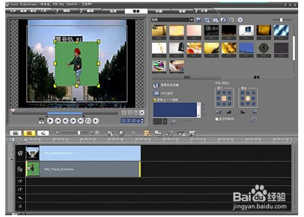This screenshot has height=217, width=304.
Task: Enable ripple editing (orange icon)
Action: tap(146, 133)
